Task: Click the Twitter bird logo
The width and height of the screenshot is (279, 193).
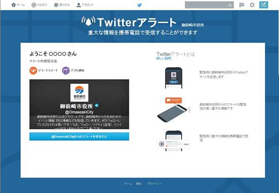Action: (x=139, y=5)
